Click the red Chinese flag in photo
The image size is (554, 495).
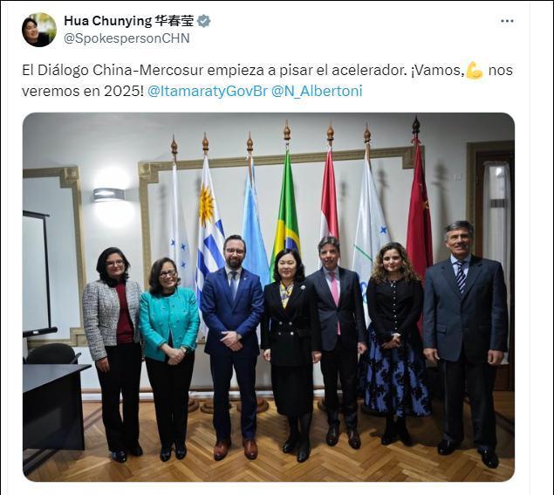(419, 212)
